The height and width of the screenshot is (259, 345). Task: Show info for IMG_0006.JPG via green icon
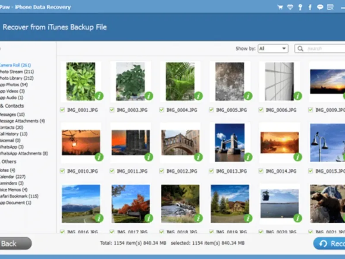click(298, 96)
